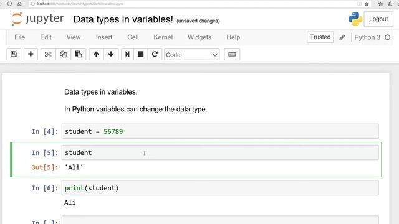The width and height of the screenshot is (399, 224).
Task: Click the In [6]: prompt label
Action: [45, 188]
